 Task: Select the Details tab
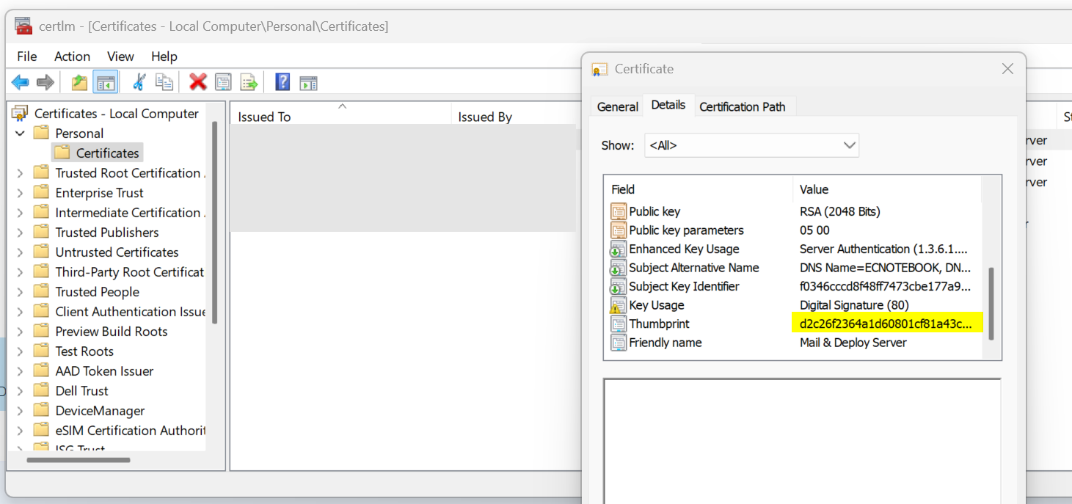click(668, 105)
